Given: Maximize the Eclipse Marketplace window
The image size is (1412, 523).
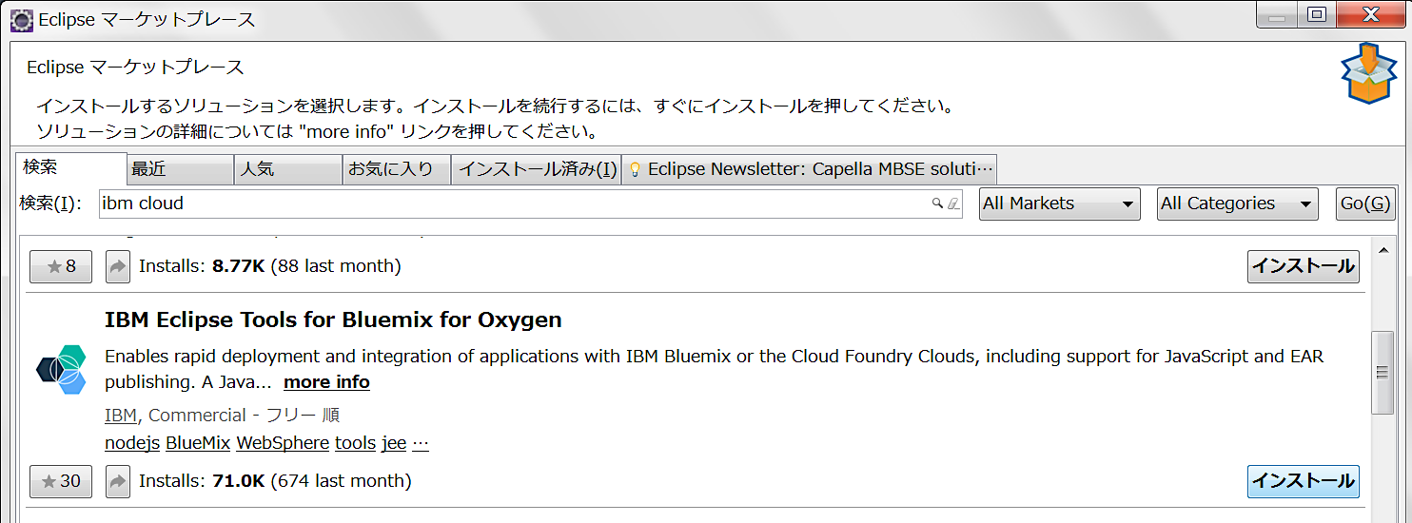Looking at the screenshot, I should coord(1317,14).
